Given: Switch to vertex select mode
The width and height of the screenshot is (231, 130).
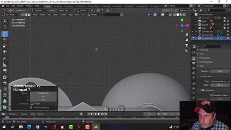Looking at the screenshot, I should click(23, 15).
